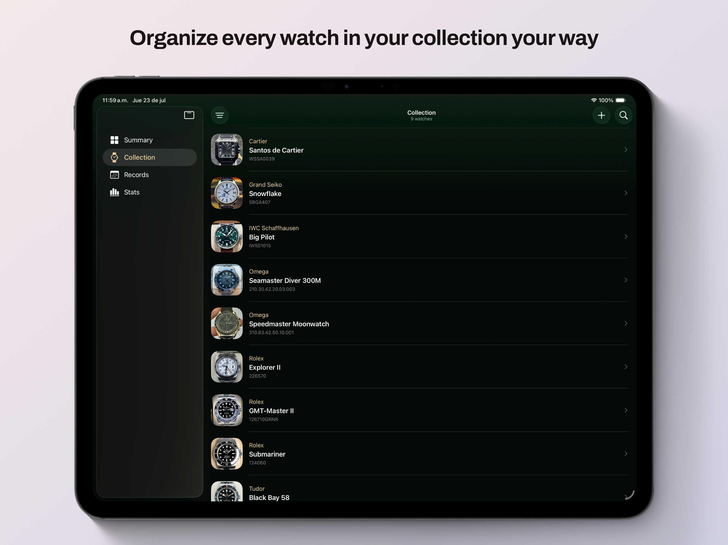Expand the Explorer II row chevron
The width and height of the screenshot is (728, 545).
coord(626,366)
